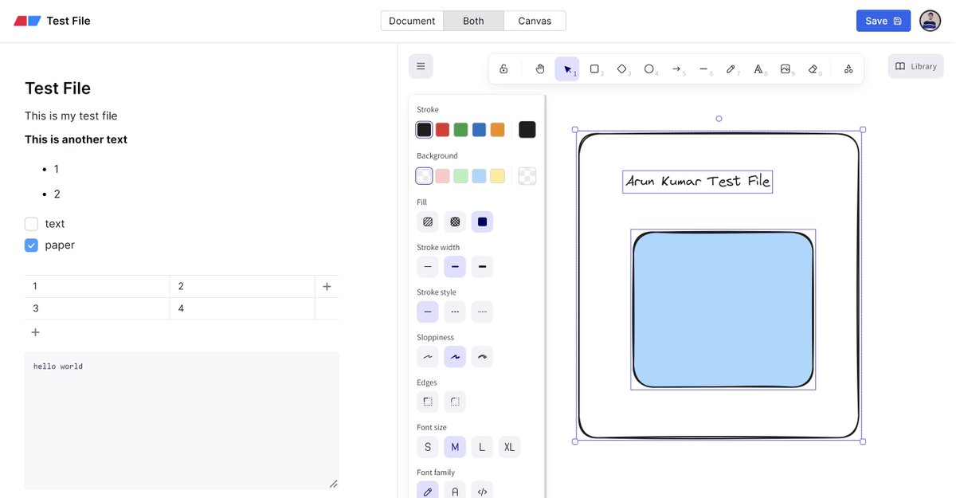Viewport: 956px width, 498px height.
Task: Set font size to XL
Action: click(x=509, y=447)
